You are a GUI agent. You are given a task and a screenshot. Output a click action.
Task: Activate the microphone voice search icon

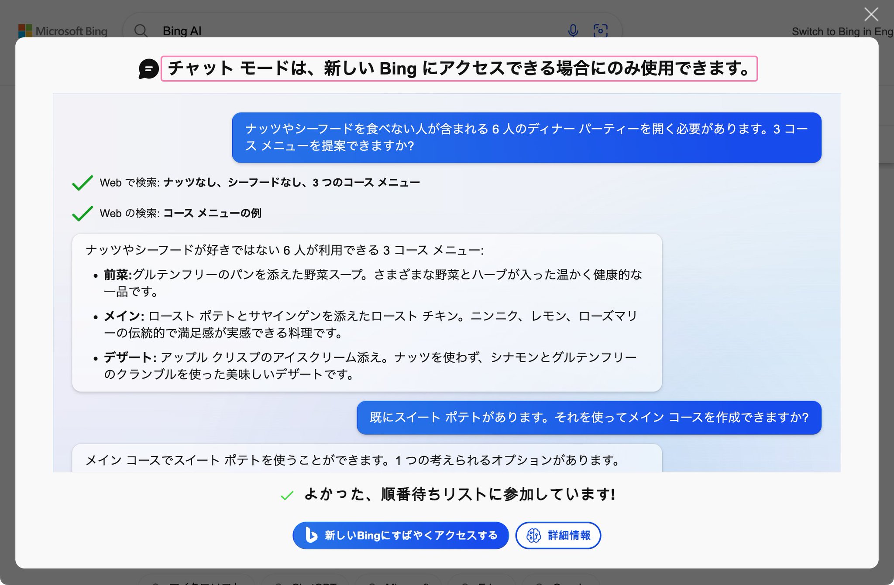pos(573,31)
